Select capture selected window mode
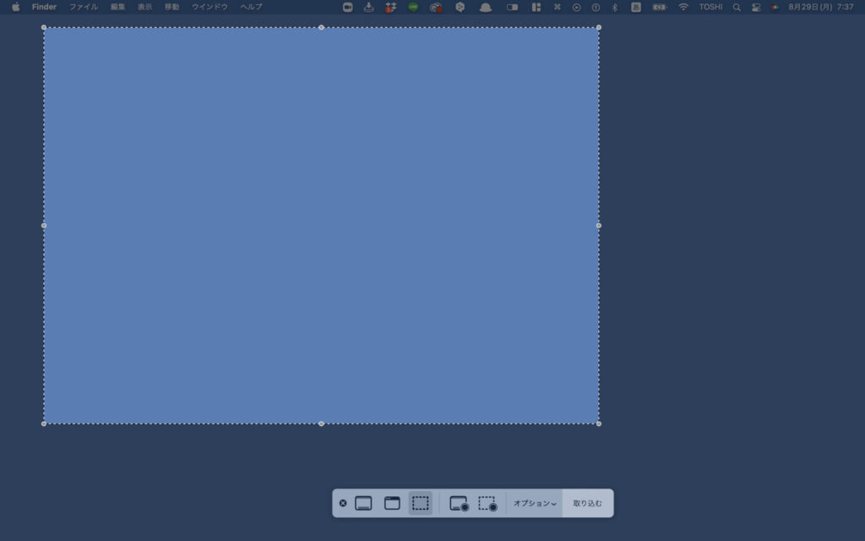 click(x=392, y=503)
